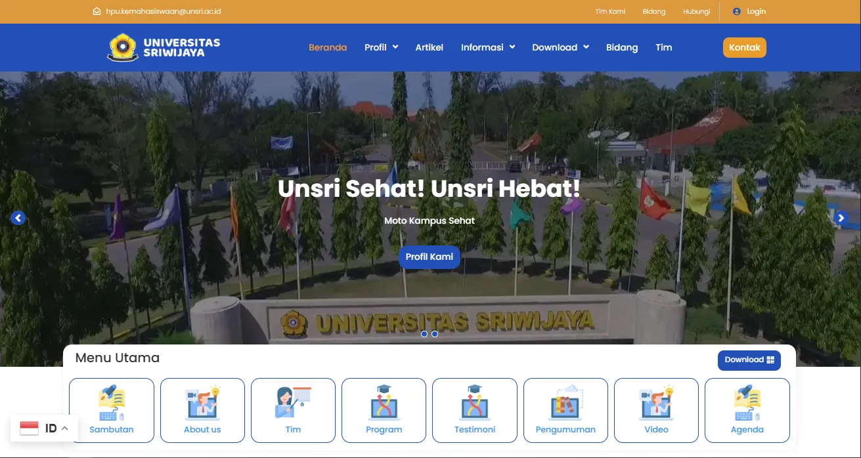Viewport: 861px width, 458px height.
Task: Go to Beranda in the navbar
Action: [328, 47]
